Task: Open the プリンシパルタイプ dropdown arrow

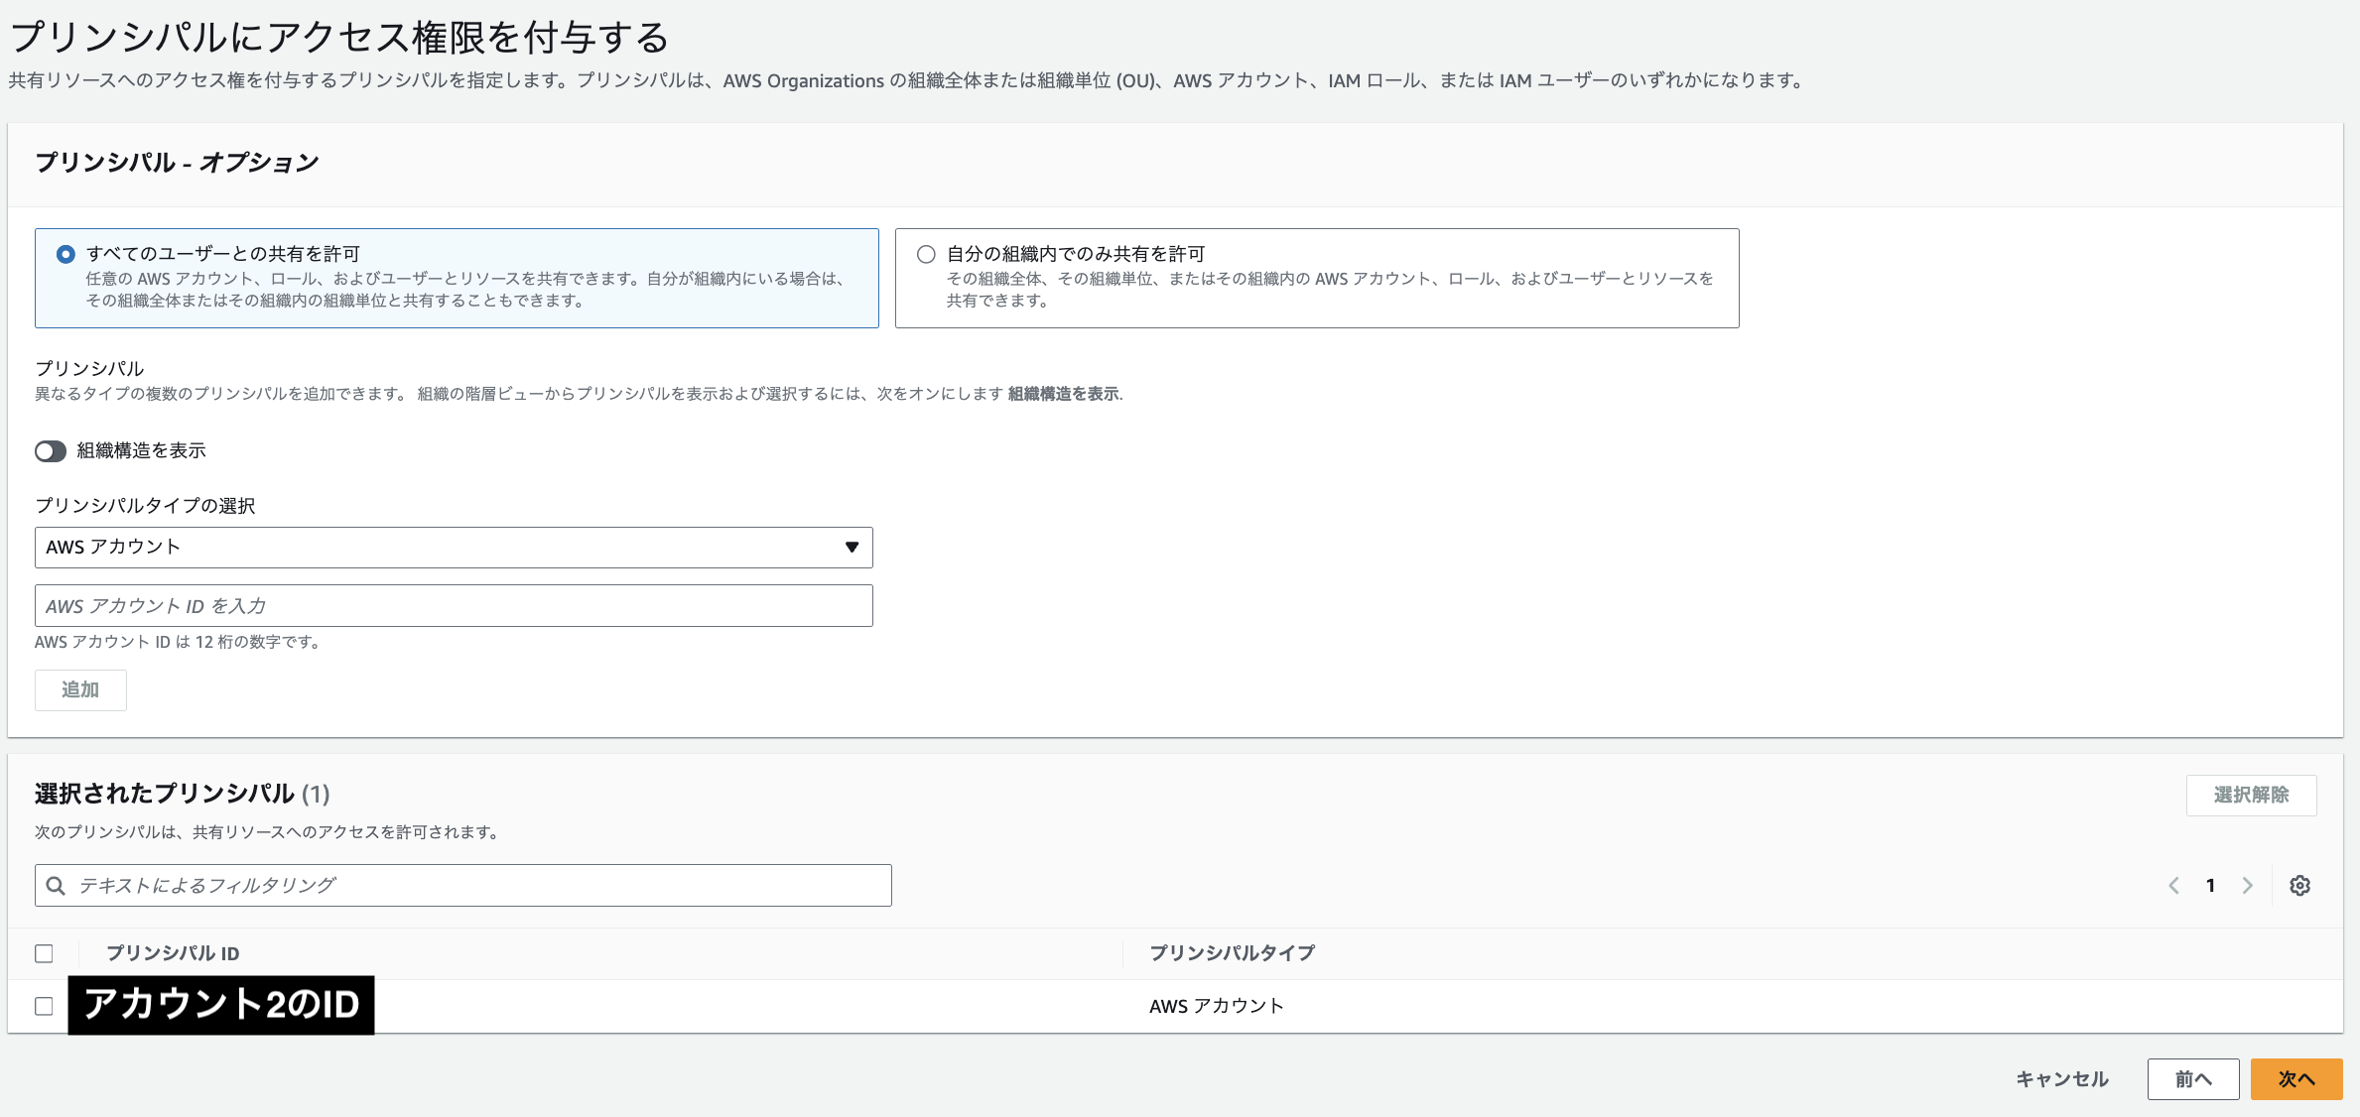Action: pos(852,547)
